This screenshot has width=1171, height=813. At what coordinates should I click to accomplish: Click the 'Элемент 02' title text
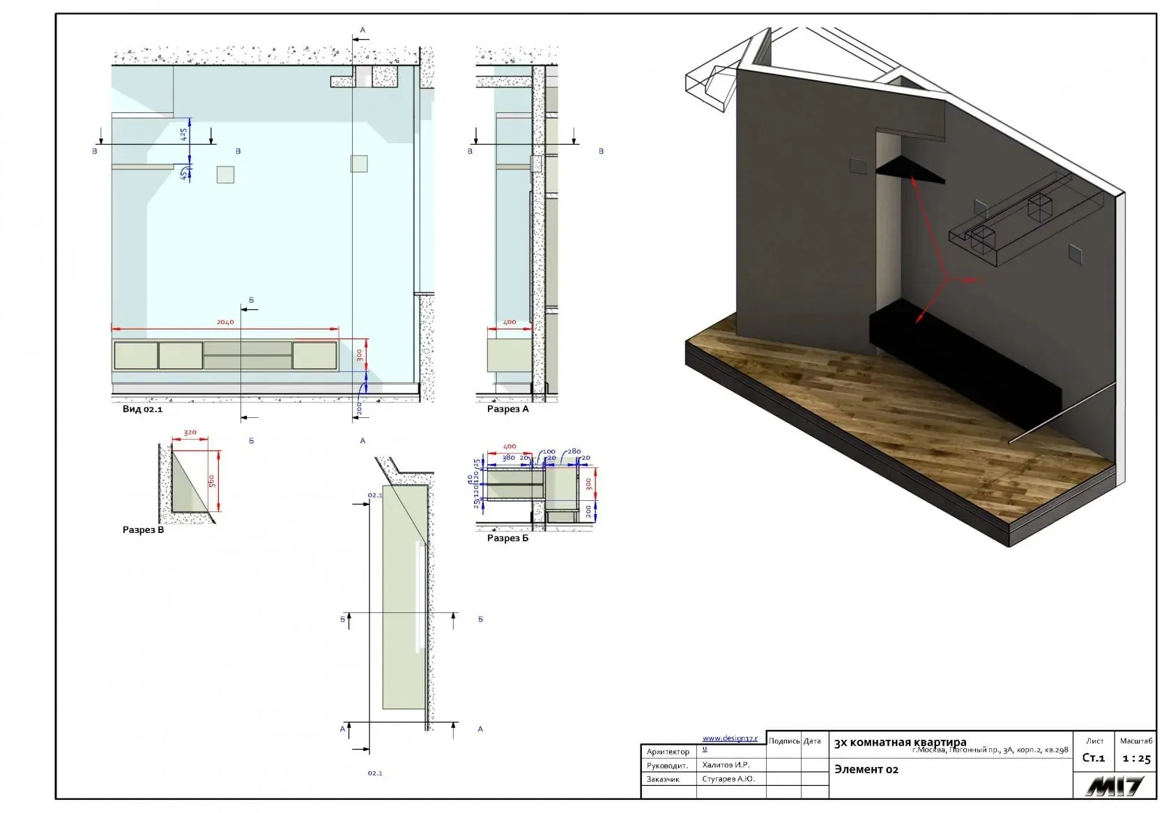(866, 770)
